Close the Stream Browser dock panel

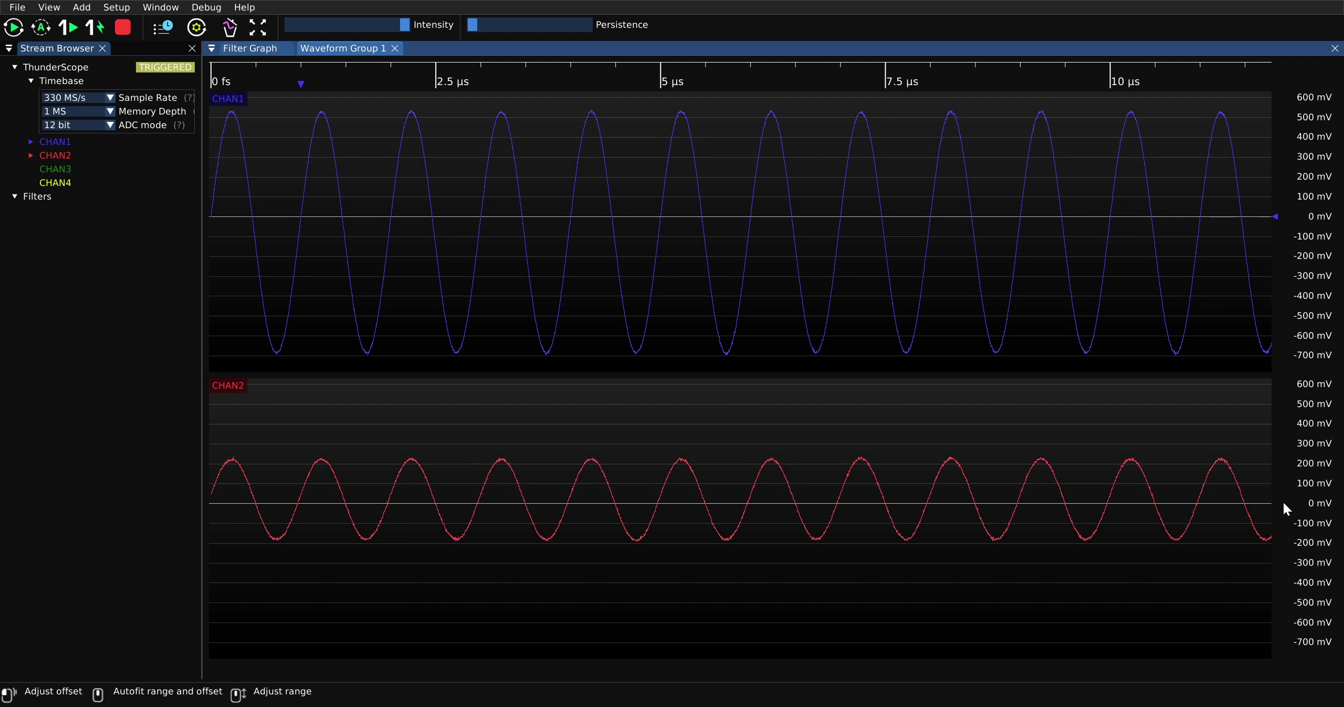pos(192,48)
